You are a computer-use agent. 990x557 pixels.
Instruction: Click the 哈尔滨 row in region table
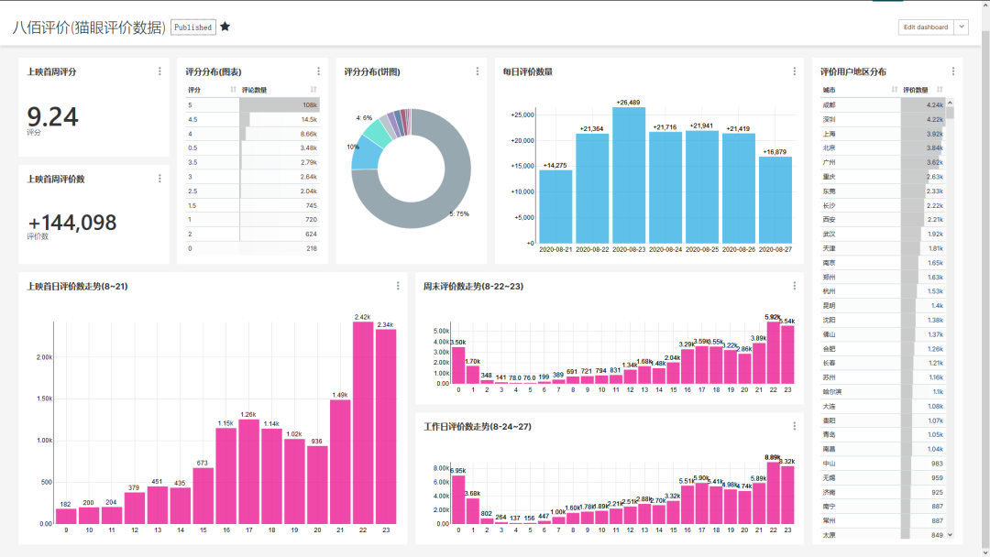pos(883,392)
